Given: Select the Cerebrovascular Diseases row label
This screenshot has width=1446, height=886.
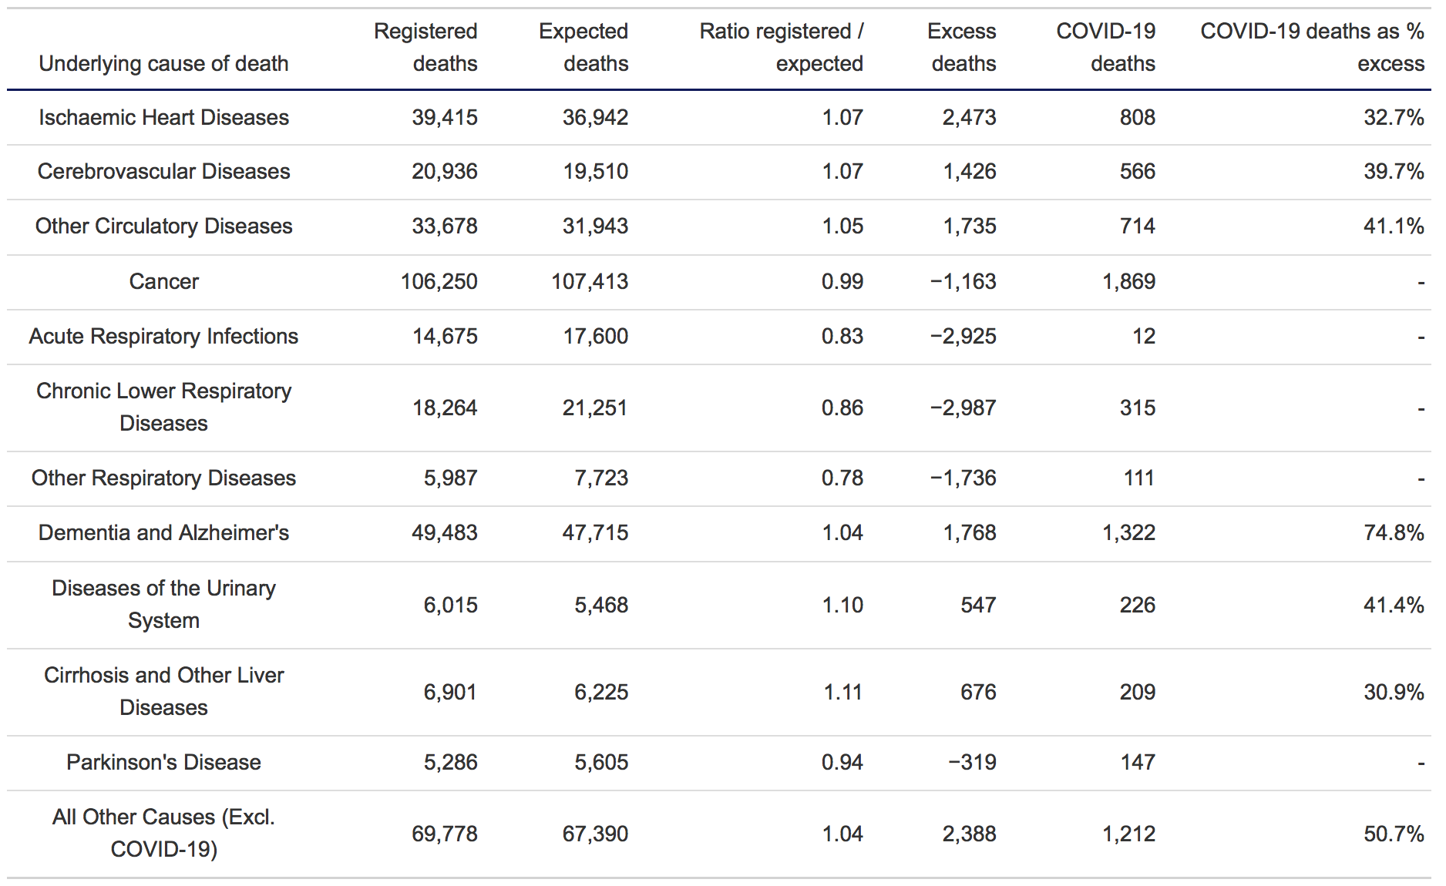Looking at the screenshot, I should 163,171.
